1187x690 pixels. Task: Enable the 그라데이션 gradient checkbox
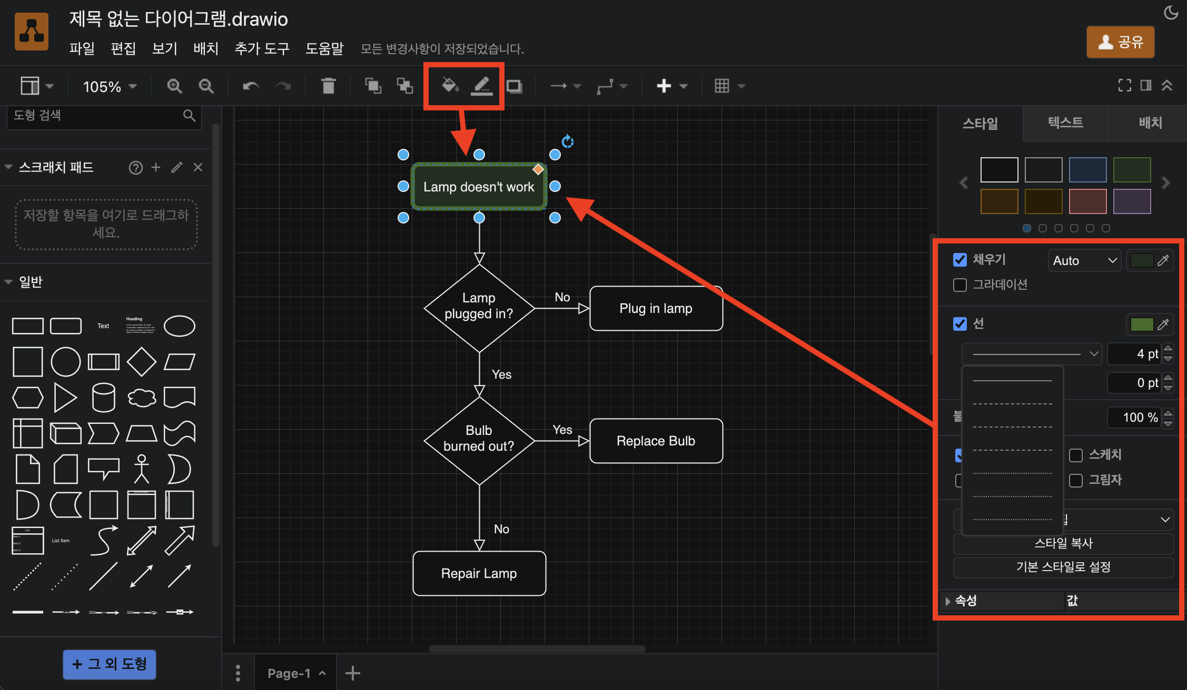pyautogui.click(x=960, y=285)
